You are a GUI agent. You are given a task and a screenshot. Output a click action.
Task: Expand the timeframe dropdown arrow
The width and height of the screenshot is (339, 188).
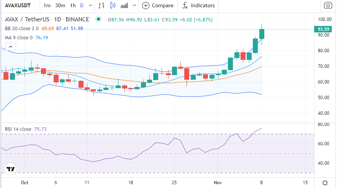click(90, 5)
